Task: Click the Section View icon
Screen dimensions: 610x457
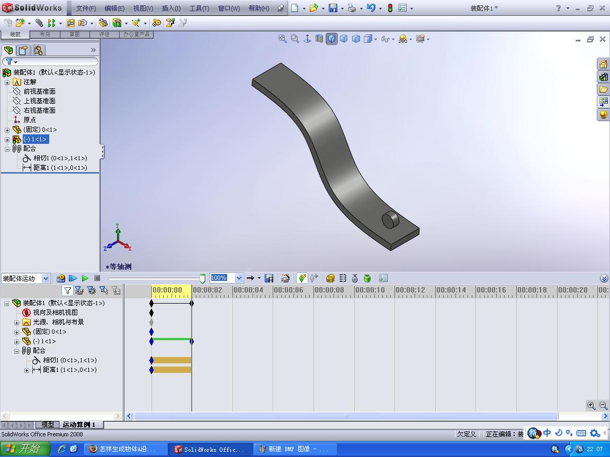Action: (x=319, y=39)
